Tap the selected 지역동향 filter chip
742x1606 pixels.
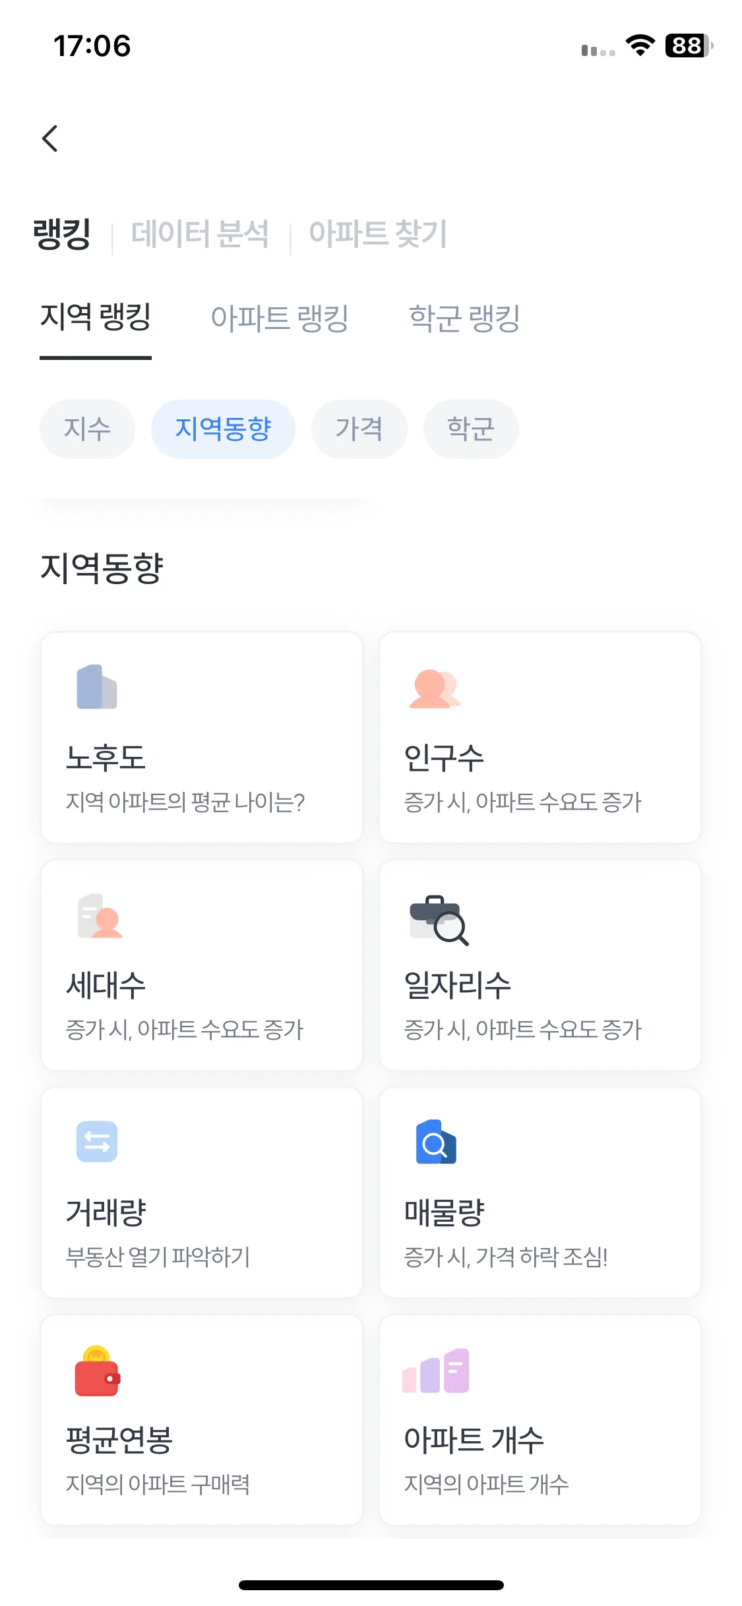(223, 429)
